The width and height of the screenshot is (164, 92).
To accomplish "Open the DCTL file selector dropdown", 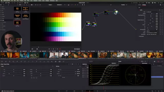I will (152, 12).
